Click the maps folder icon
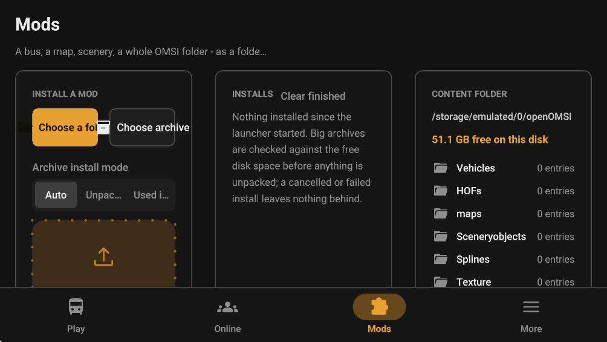607x342 pixels. click(441, 214)
